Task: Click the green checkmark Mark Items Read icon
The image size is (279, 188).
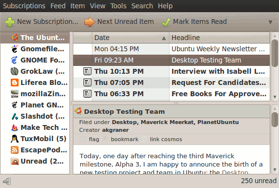Action: (x=166, y=22)
